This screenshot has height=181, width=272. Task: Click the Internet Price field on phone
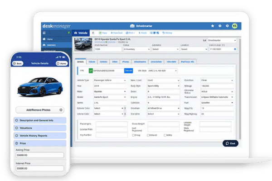40,168
